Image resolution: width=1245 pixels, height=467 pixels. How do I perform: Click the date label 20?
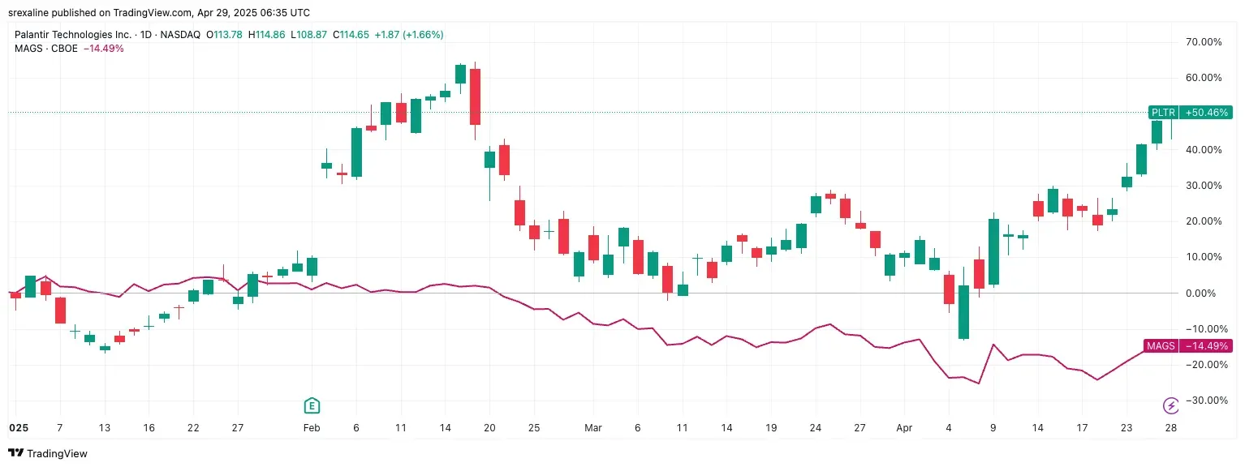(489, 426)
